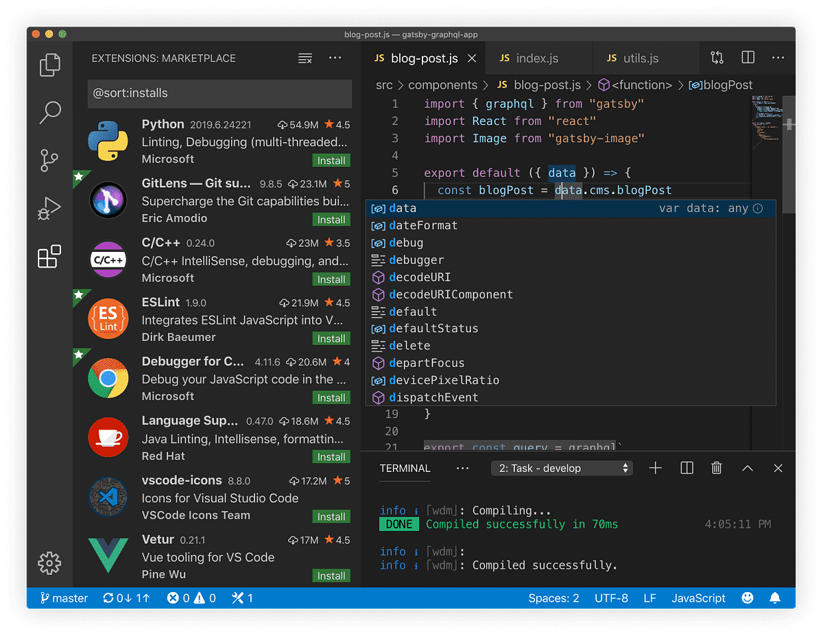Image resolution: width=823 pixels, height=636 pixels.
Task: Open the '2: Task - develop' terminal dropdown
Action: click(x=561, y=468)
